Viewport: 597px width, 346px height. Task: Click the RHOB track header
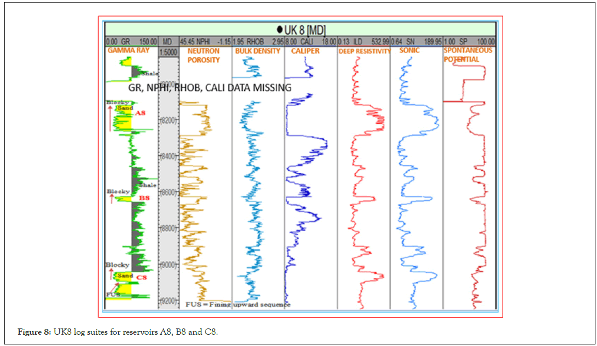click(258, 41)
